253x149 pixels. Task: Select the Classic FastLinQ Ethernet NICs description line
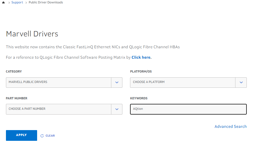coord(93,47)
